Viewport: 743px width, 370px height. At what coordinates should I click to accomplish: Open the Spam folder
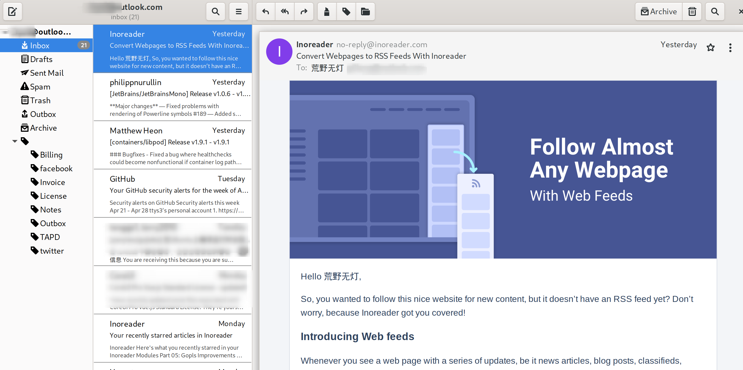[x=46, y=86]
